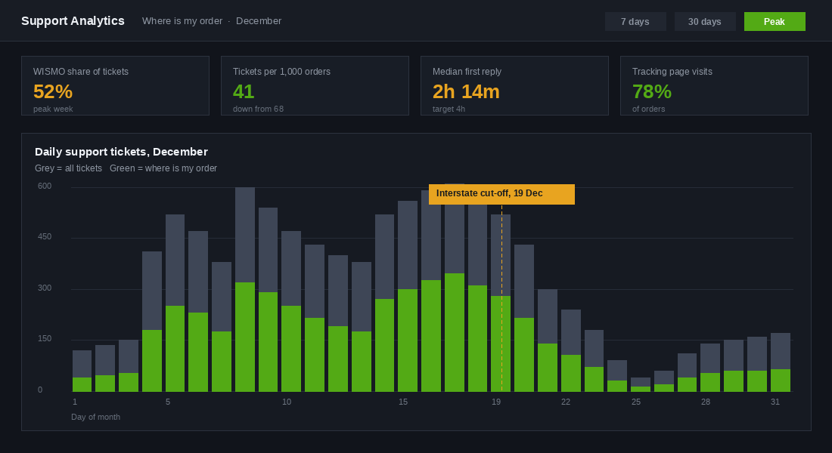Click the 'Day of month' axis title
Screen dimensions: 832x453
pos(95,417)
